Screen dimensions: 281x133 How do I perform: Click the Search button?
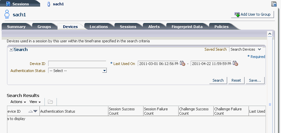click(x=218, y=80)
